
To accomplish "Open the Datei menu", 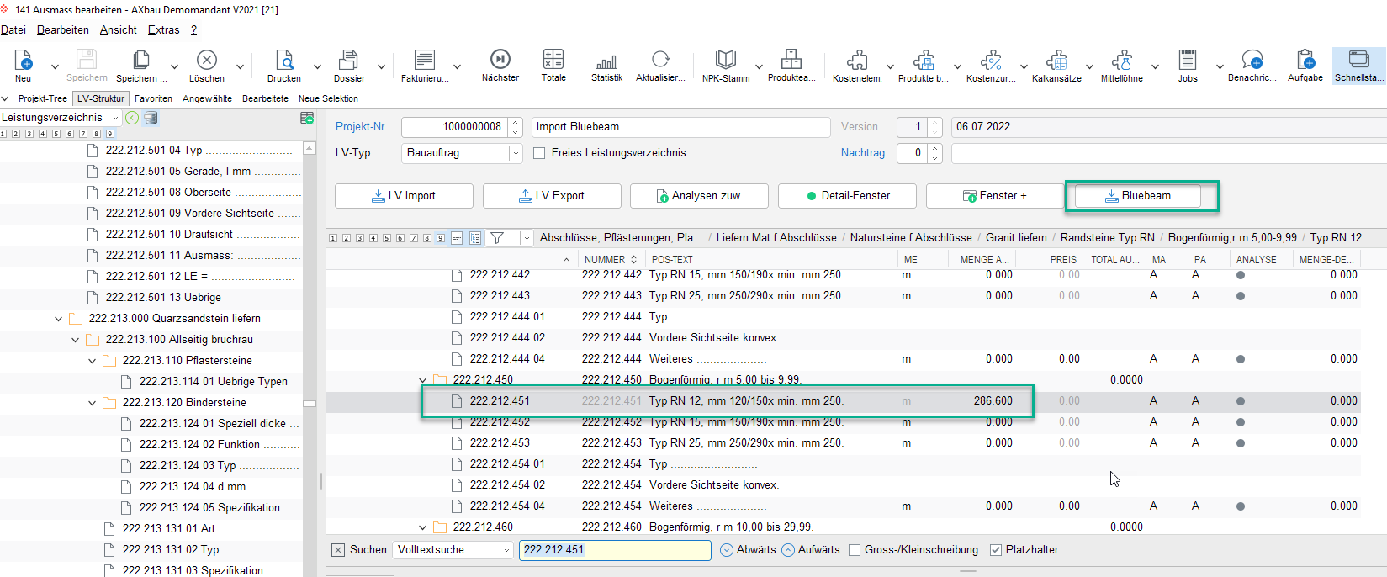I will click(x=13, y=29).
